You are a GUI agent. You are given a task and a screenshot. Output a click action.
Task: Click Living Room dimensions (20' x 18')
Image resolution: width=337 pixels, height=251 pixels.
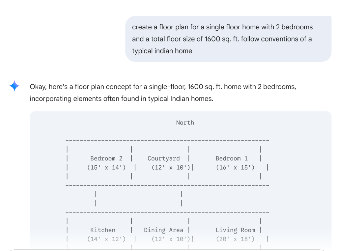(x=235, y=239)
